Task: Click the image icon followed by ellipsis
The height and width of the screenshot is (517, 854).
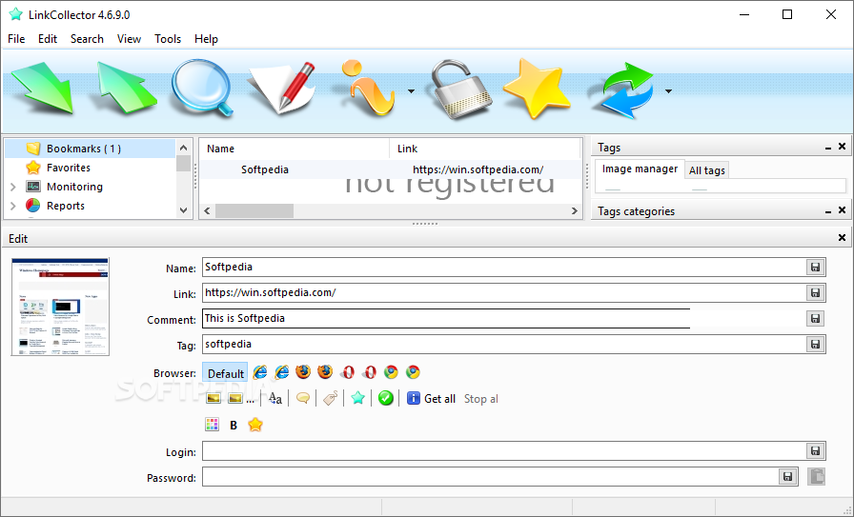Action: [x=240, y=399]
